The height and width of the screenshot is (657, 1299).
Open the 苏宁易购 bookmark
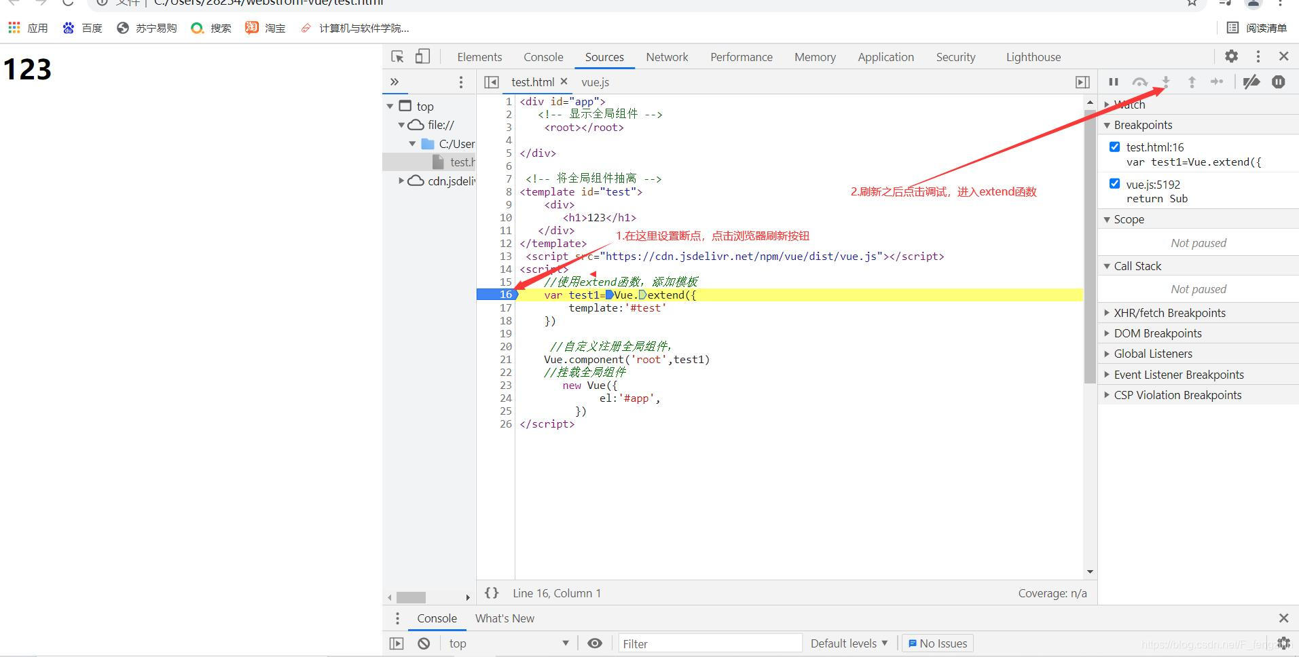point(147,28)
